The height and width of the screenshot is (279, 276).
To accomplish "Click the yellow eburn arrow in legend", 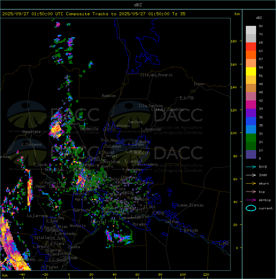I will pyautogui.click(x=251, y=184).
